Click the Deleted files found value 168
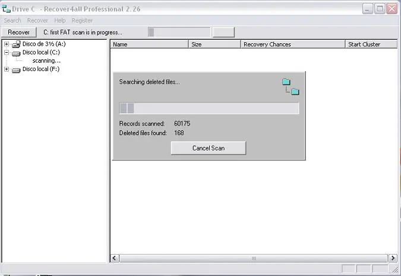Screen dimensions: 401x276 pyautogui.click(x=179, y=133)
